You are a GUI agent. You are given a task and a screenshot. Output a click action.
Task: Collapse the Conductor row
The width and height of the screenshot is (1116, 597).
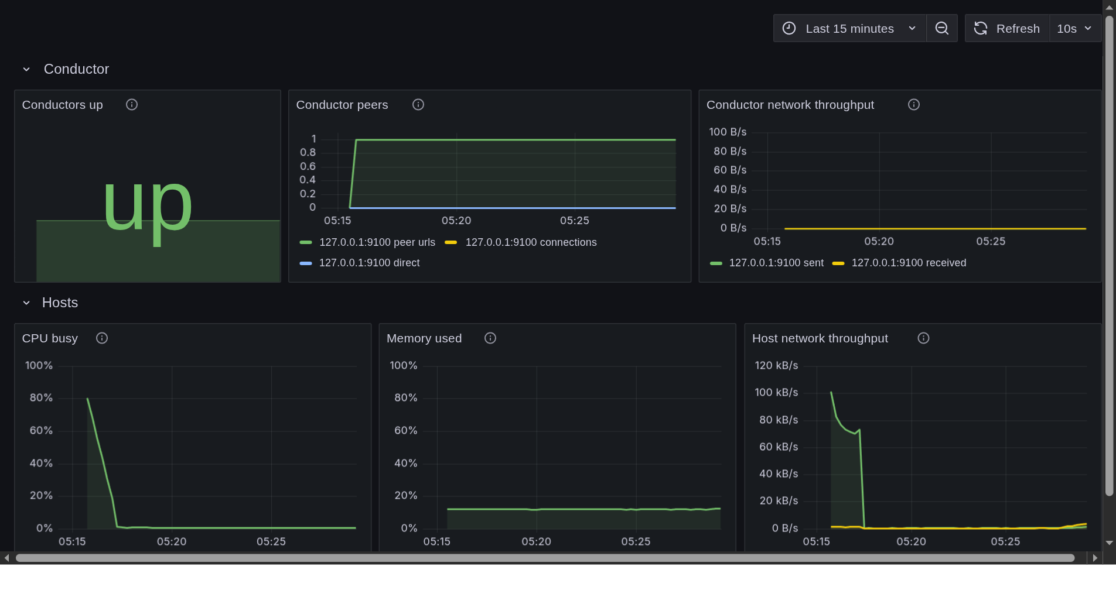click(26, 69)
